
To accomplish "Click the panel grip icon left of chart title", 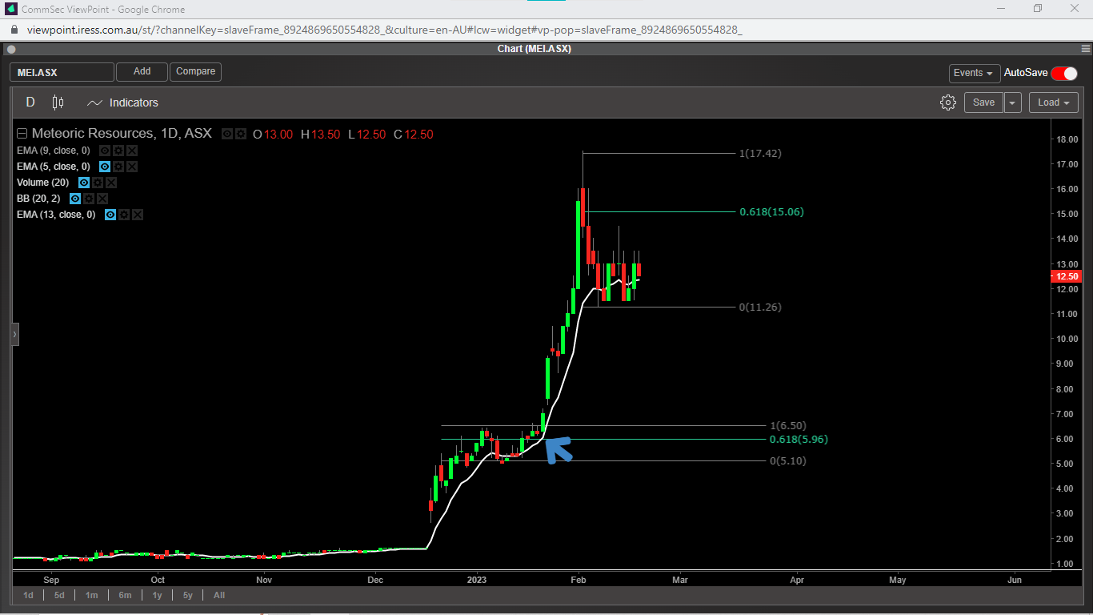I will (10, 49).
